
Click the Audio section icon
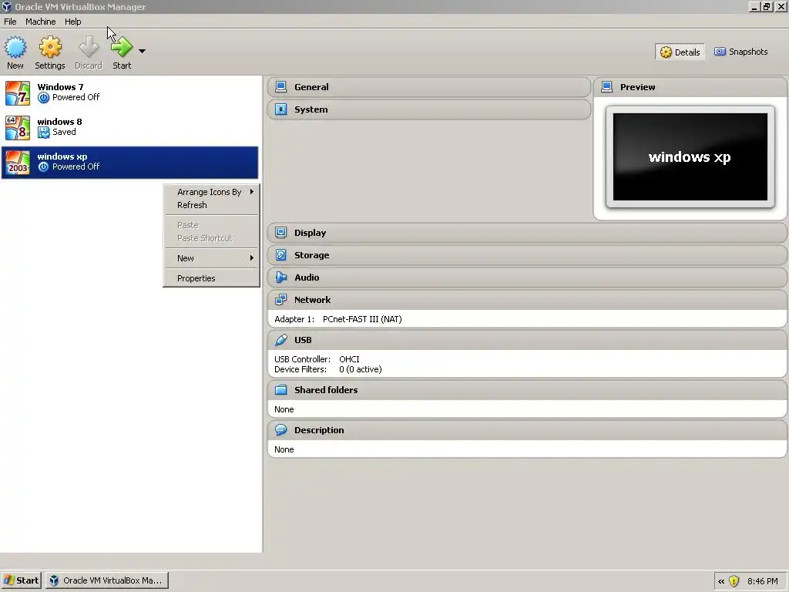[x=280, y=277]
